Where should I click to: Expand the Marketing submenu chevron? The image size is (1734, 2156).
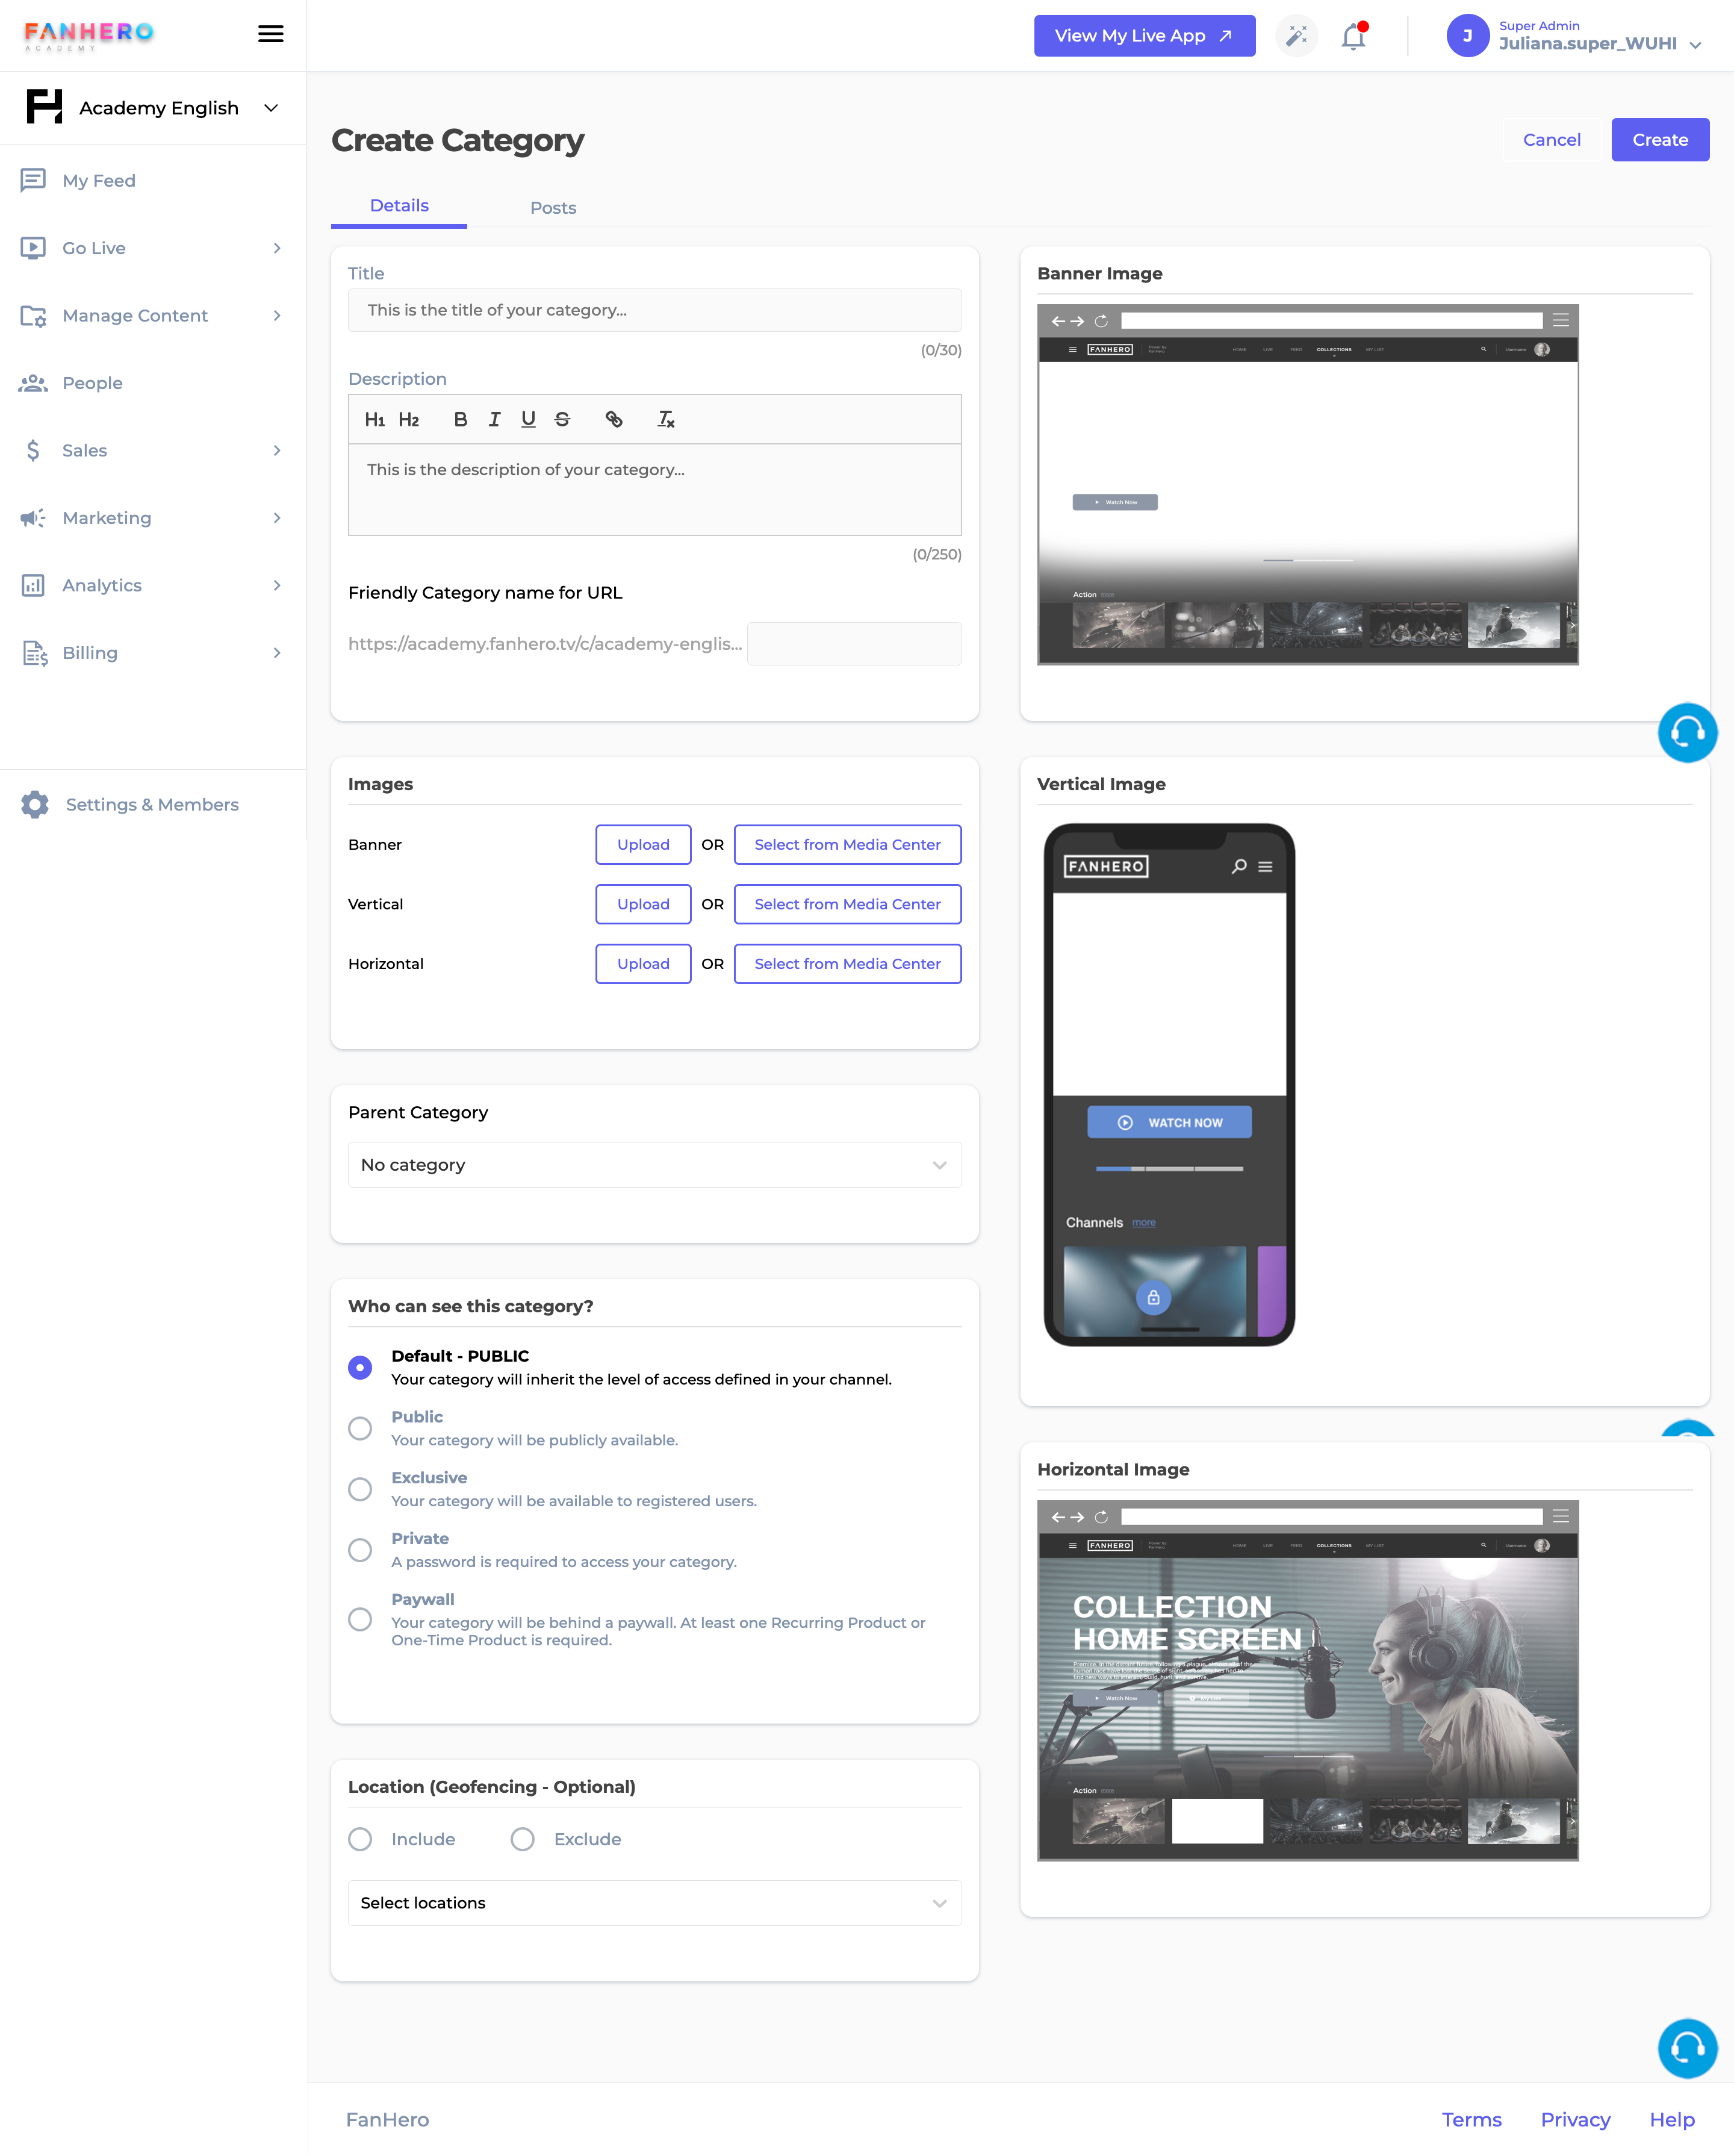[277, 518]
